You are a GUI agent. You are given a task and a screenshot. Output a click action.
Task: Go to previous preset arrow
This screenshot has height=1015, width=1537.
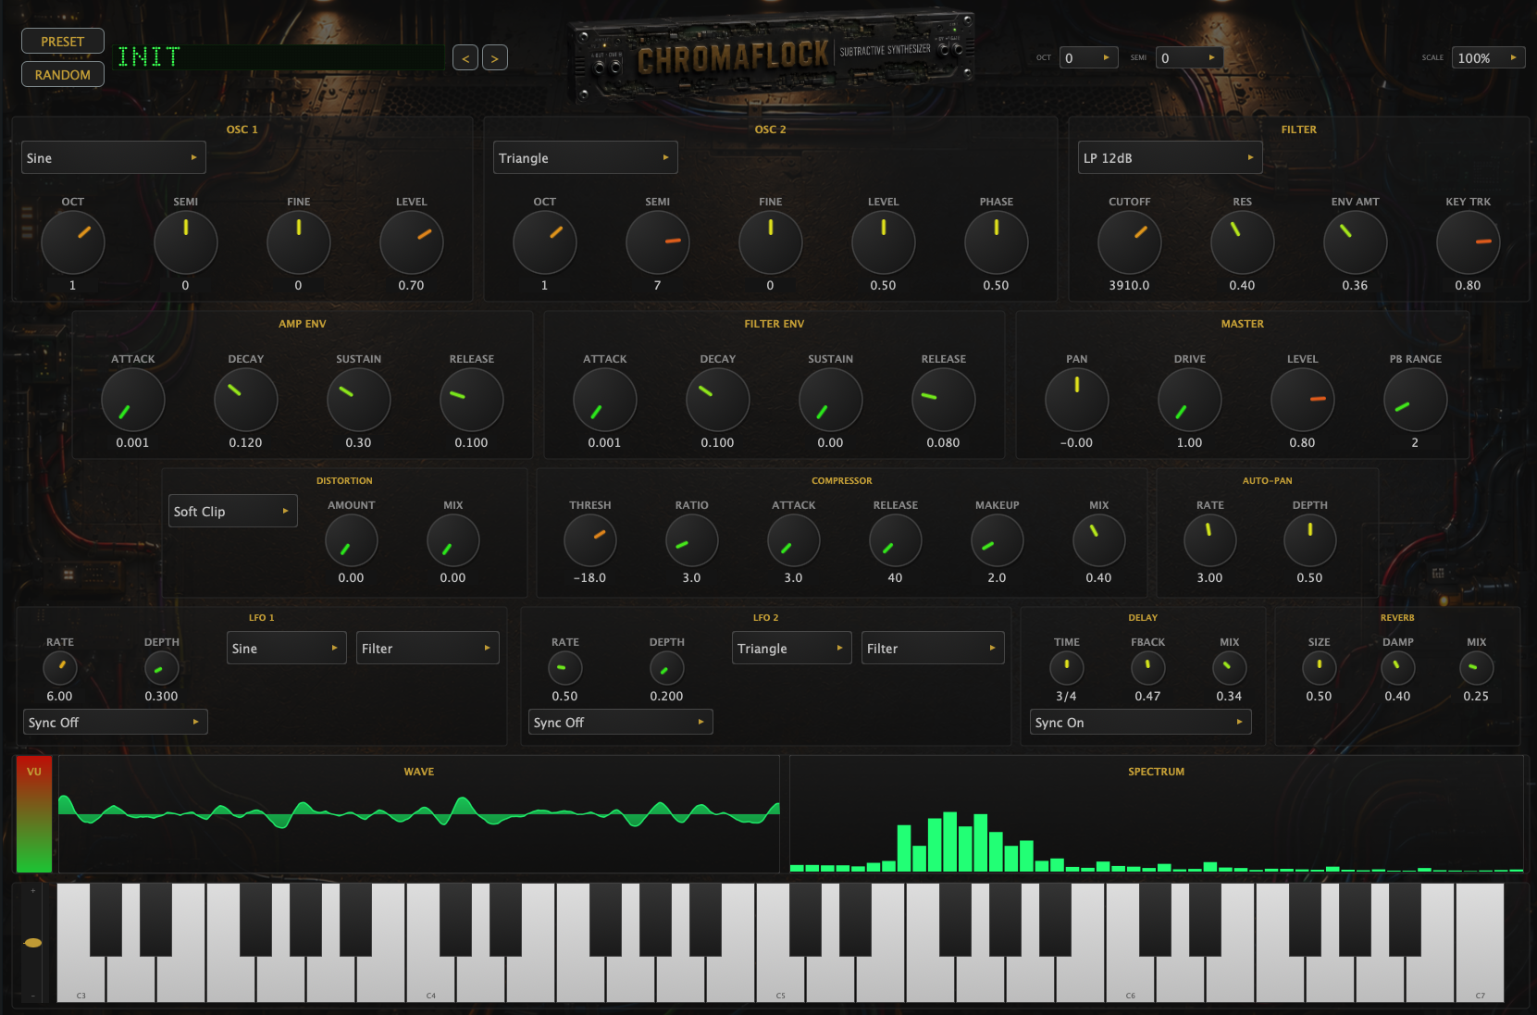tap(465, 58)
